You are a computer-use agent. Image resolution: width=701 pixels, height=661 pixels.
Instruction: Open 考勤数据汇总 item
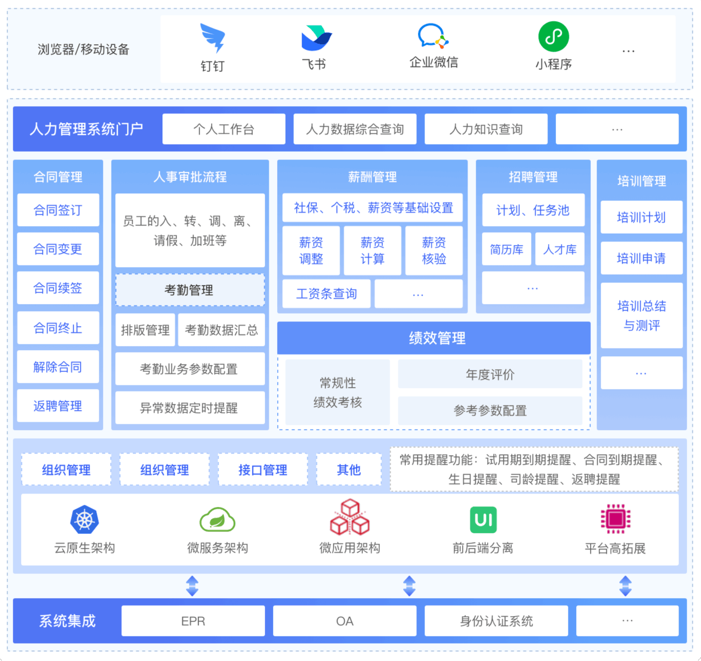click(x=222, y=330)
